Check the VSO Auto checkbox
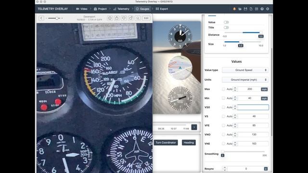This screenshot has width=308, height=173. click(x=223, y=107)
